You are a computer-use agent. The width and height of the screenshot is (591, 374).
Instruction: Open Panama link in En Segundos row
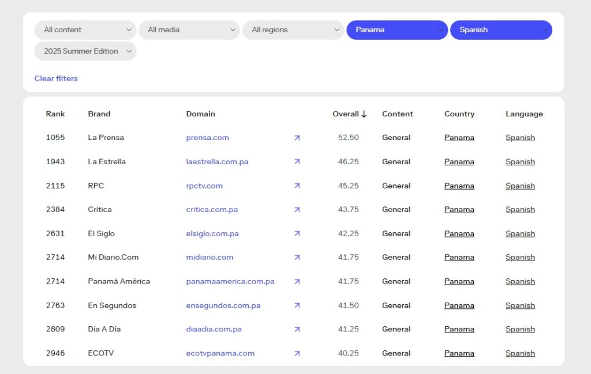(459, 305)
